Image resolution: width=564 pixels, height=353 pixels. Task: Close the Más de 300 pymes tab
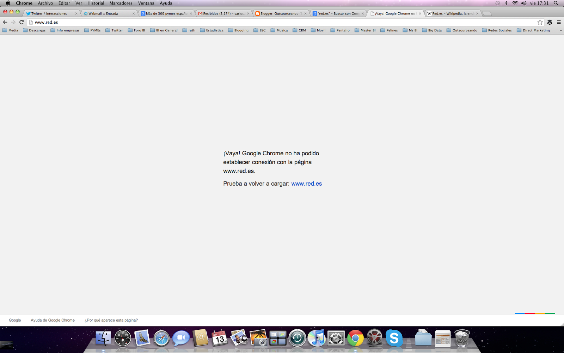point(191,13)
